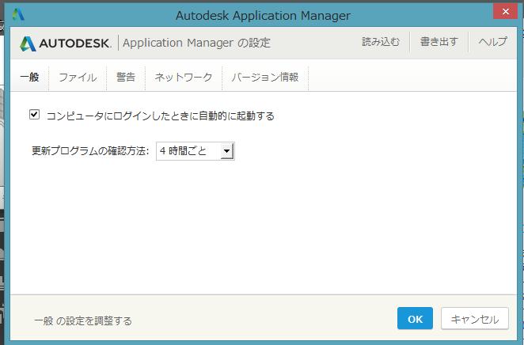Uncheck コンピュータにログインしたときに自動的に起動する checkbox
The image size is (524, 345).
click(34, 115)
